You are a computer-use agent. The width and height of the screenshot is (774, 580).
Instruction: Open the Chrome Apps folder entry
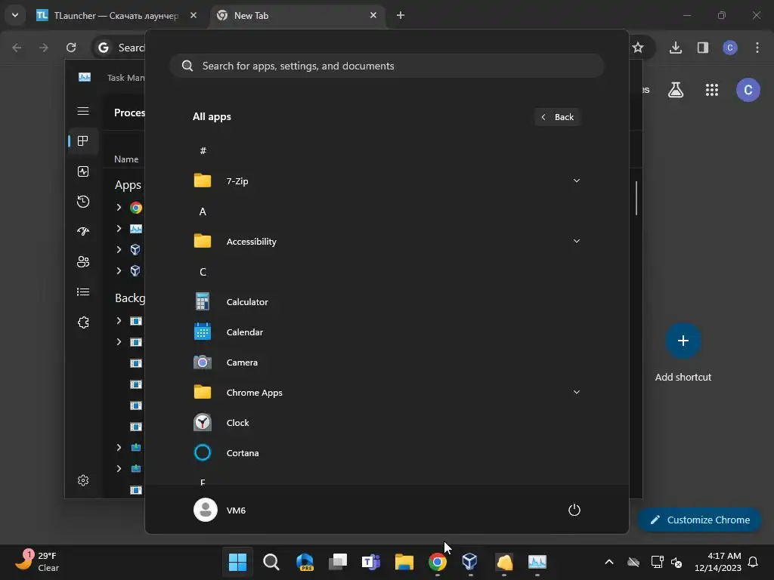tap(386, 393)
